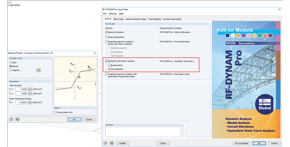Click units and decimals icon in Material Model dialog
The width and height of the screenshot is (290, 147).
pos(18,120)
